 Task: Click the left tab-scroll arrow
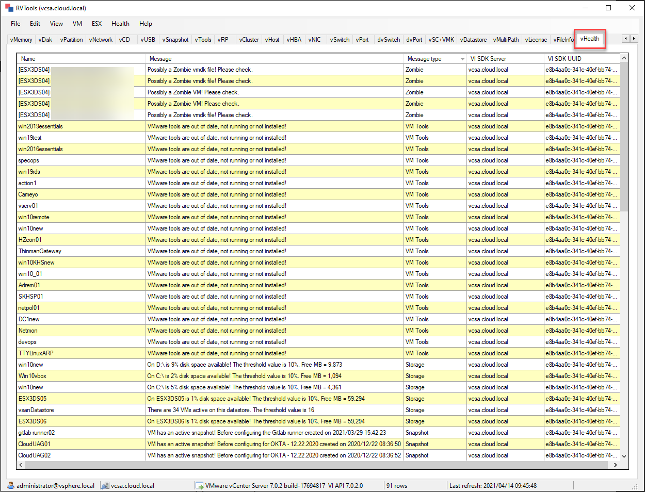(x=625, y=39)
